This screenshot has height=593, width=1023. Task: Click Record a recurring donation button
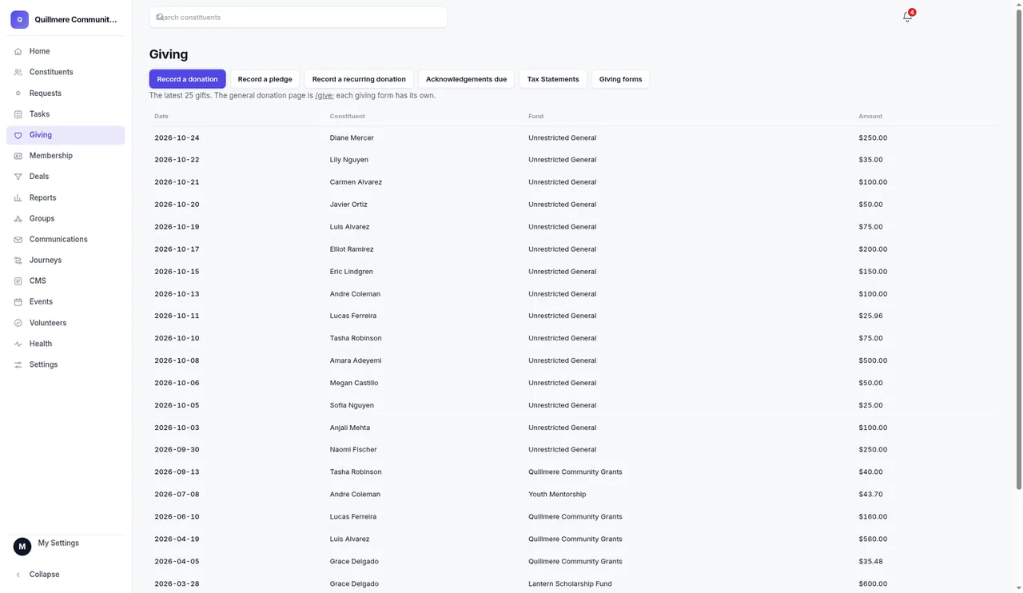coord(359,79)
